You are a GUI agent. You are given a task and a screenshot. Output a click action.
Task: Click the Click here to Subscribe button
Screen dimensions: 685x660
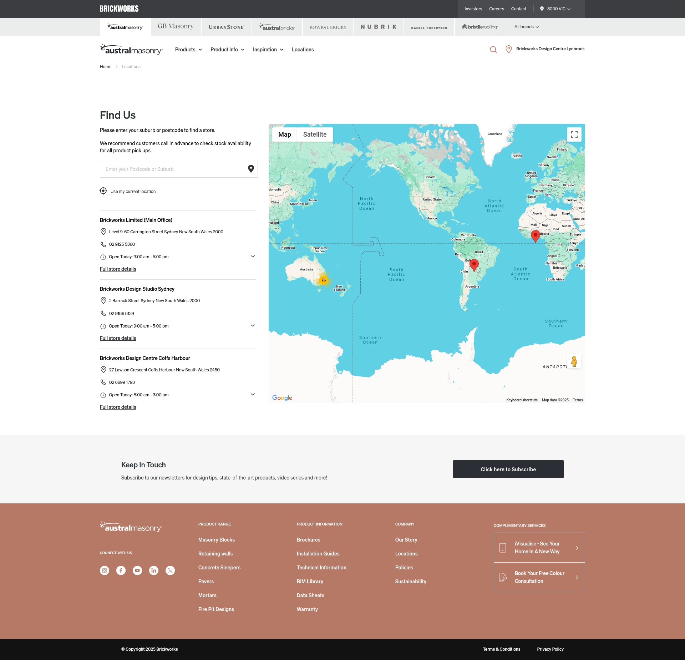coord(508,469)
